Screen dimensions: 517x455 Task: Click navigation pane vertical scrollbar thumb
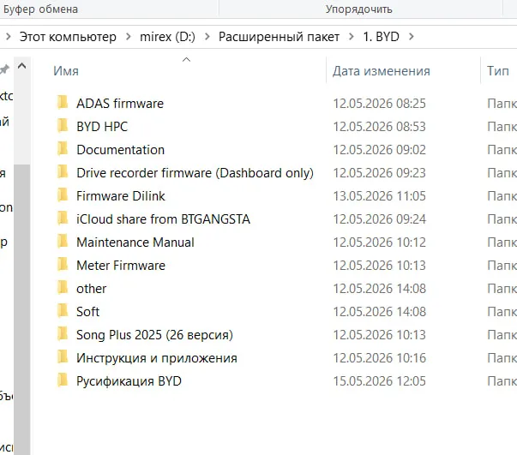point(21,309)
